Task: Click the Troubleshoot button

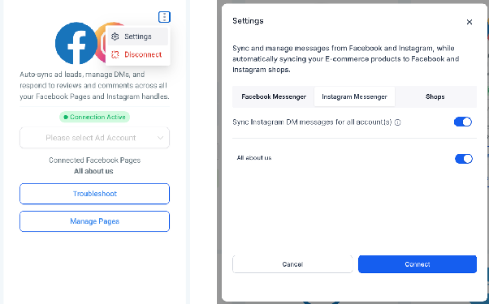Action: click(94, 194)
